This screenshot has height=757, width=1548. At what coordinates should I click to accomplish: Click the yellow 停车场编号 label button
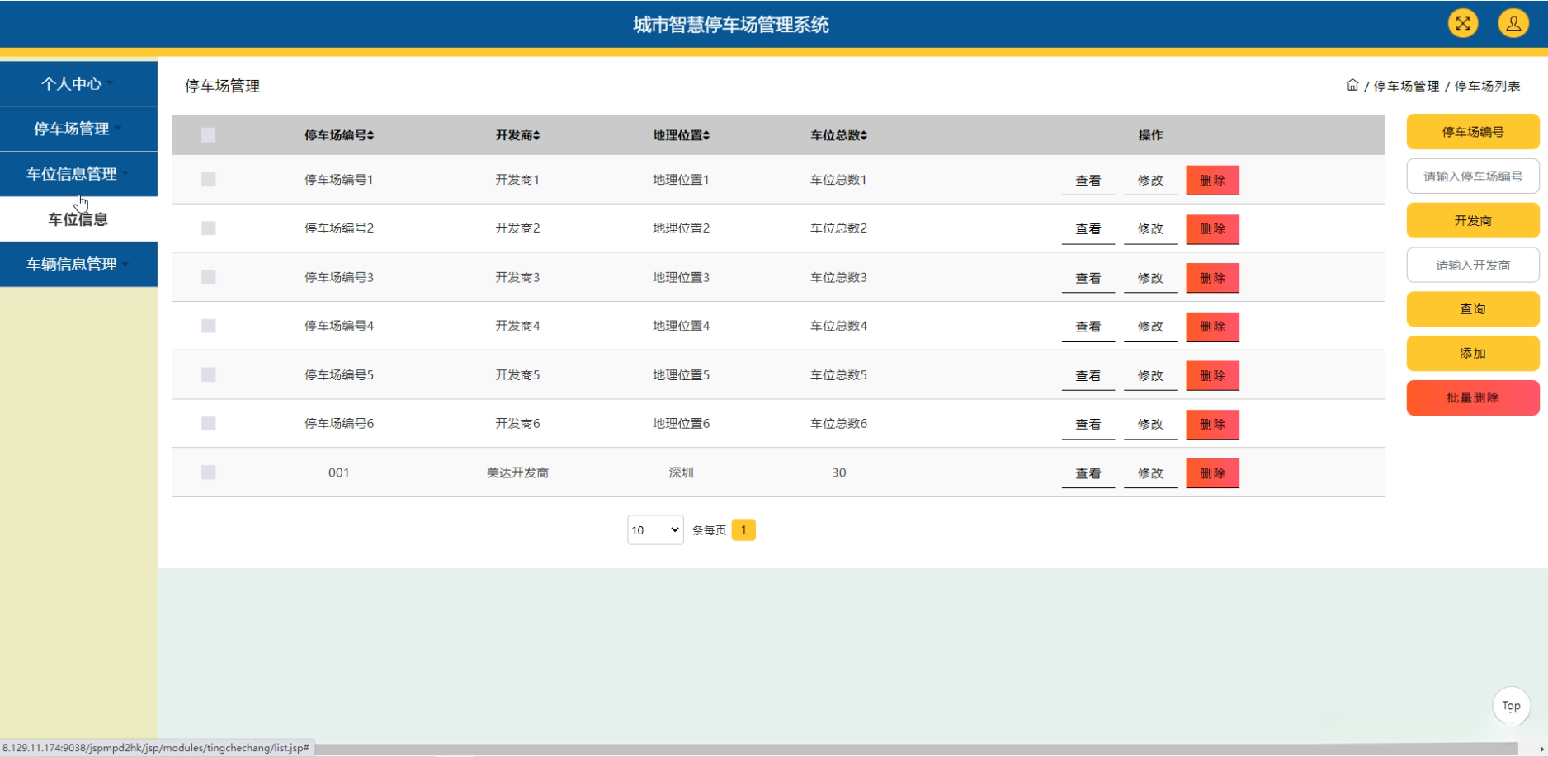coord(1473,132)
